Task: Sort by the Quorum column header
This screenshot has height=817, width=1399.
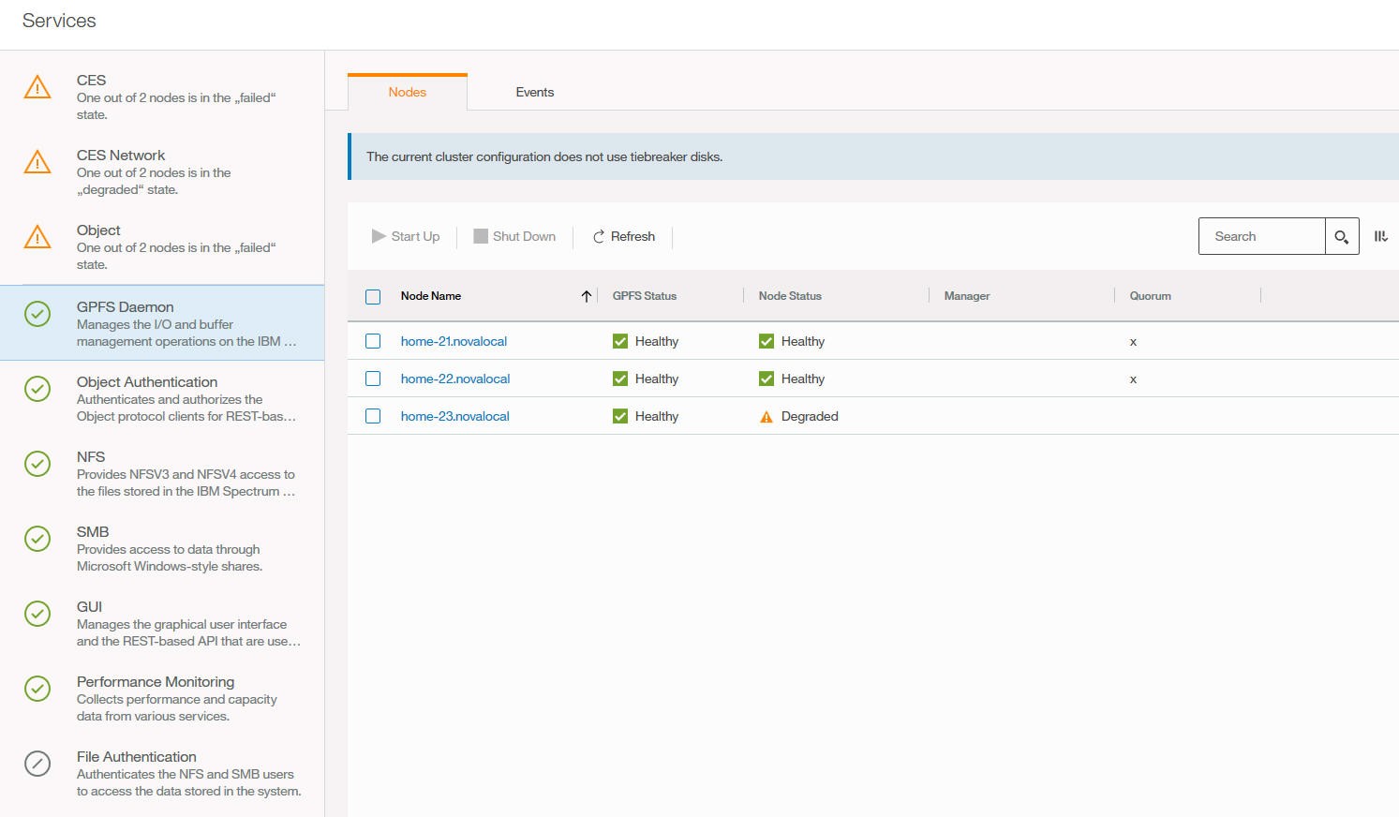Action: pos(1151,296)
